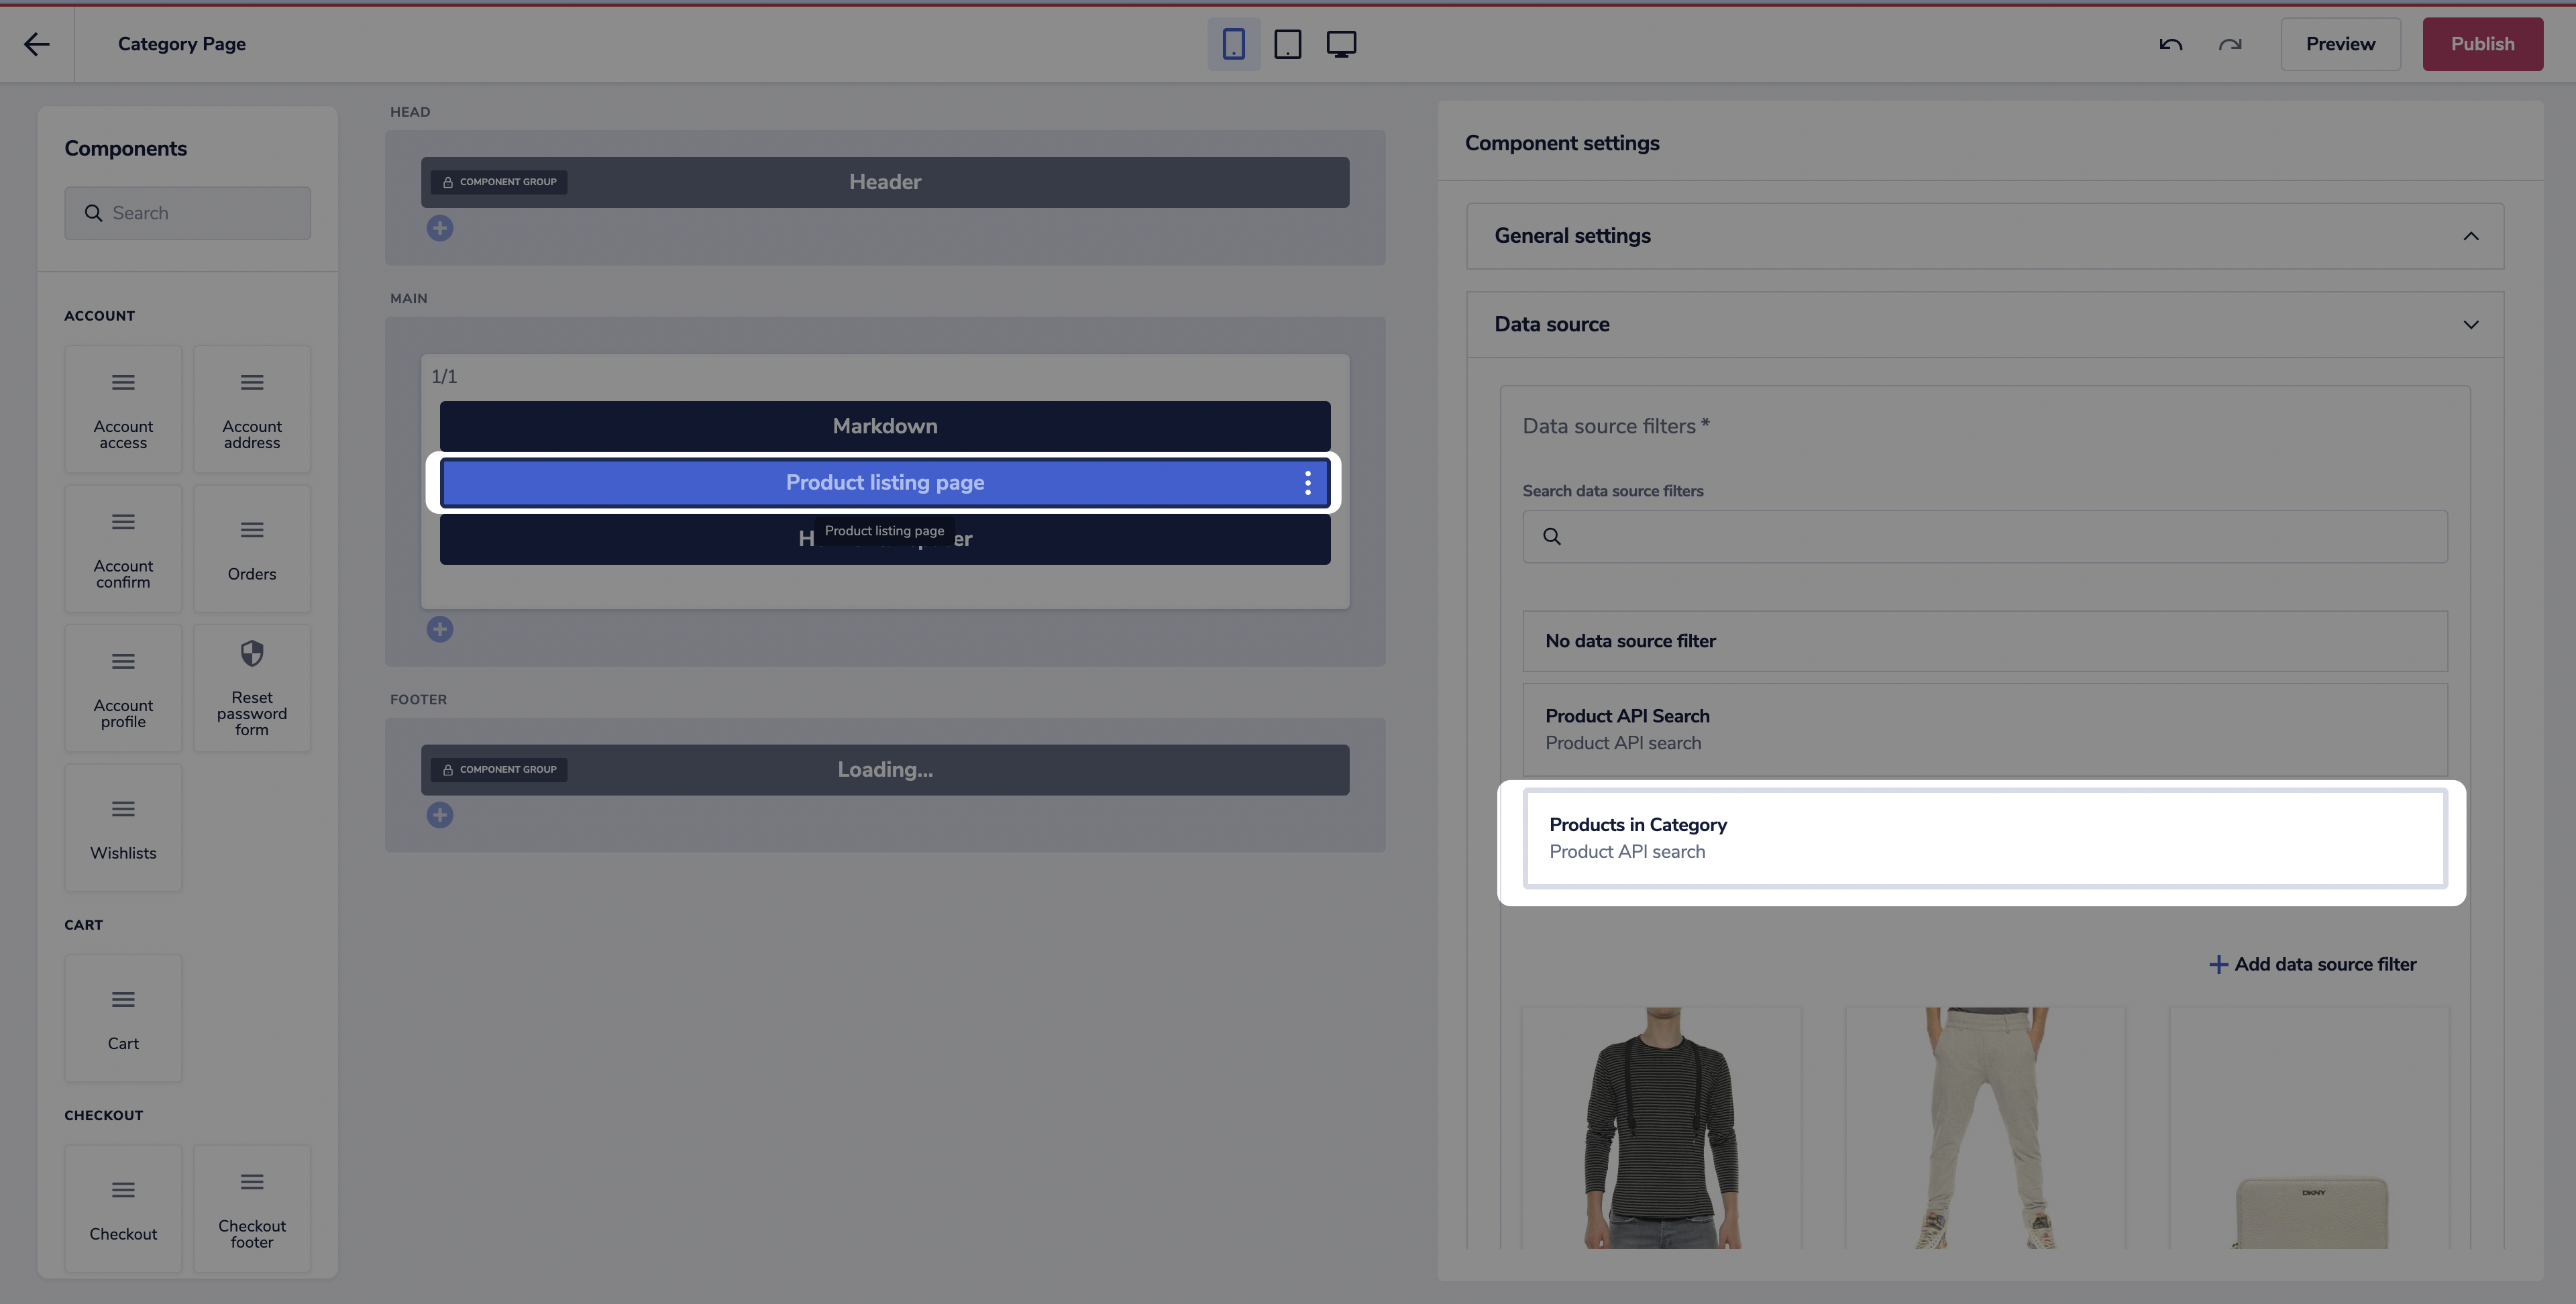Select the Products in Category filter
2576x1304 pixels.
pos(1984,838)
